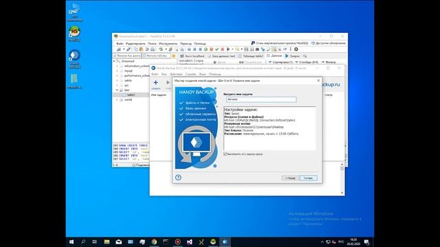Open Сортировка dropdown in HeidiSQL data view
This screenshot has width=440, height=247.
pyautogui.click(x=280, y=62)
